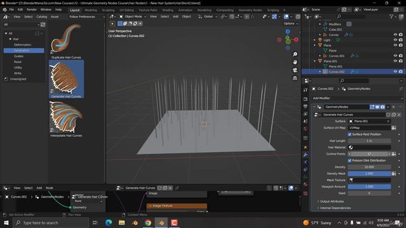Image resolution: width=406 pixels, height=228 pixels.
Task: Click Curves.002 breadcrumb in node editor
Action: [18, 197]
